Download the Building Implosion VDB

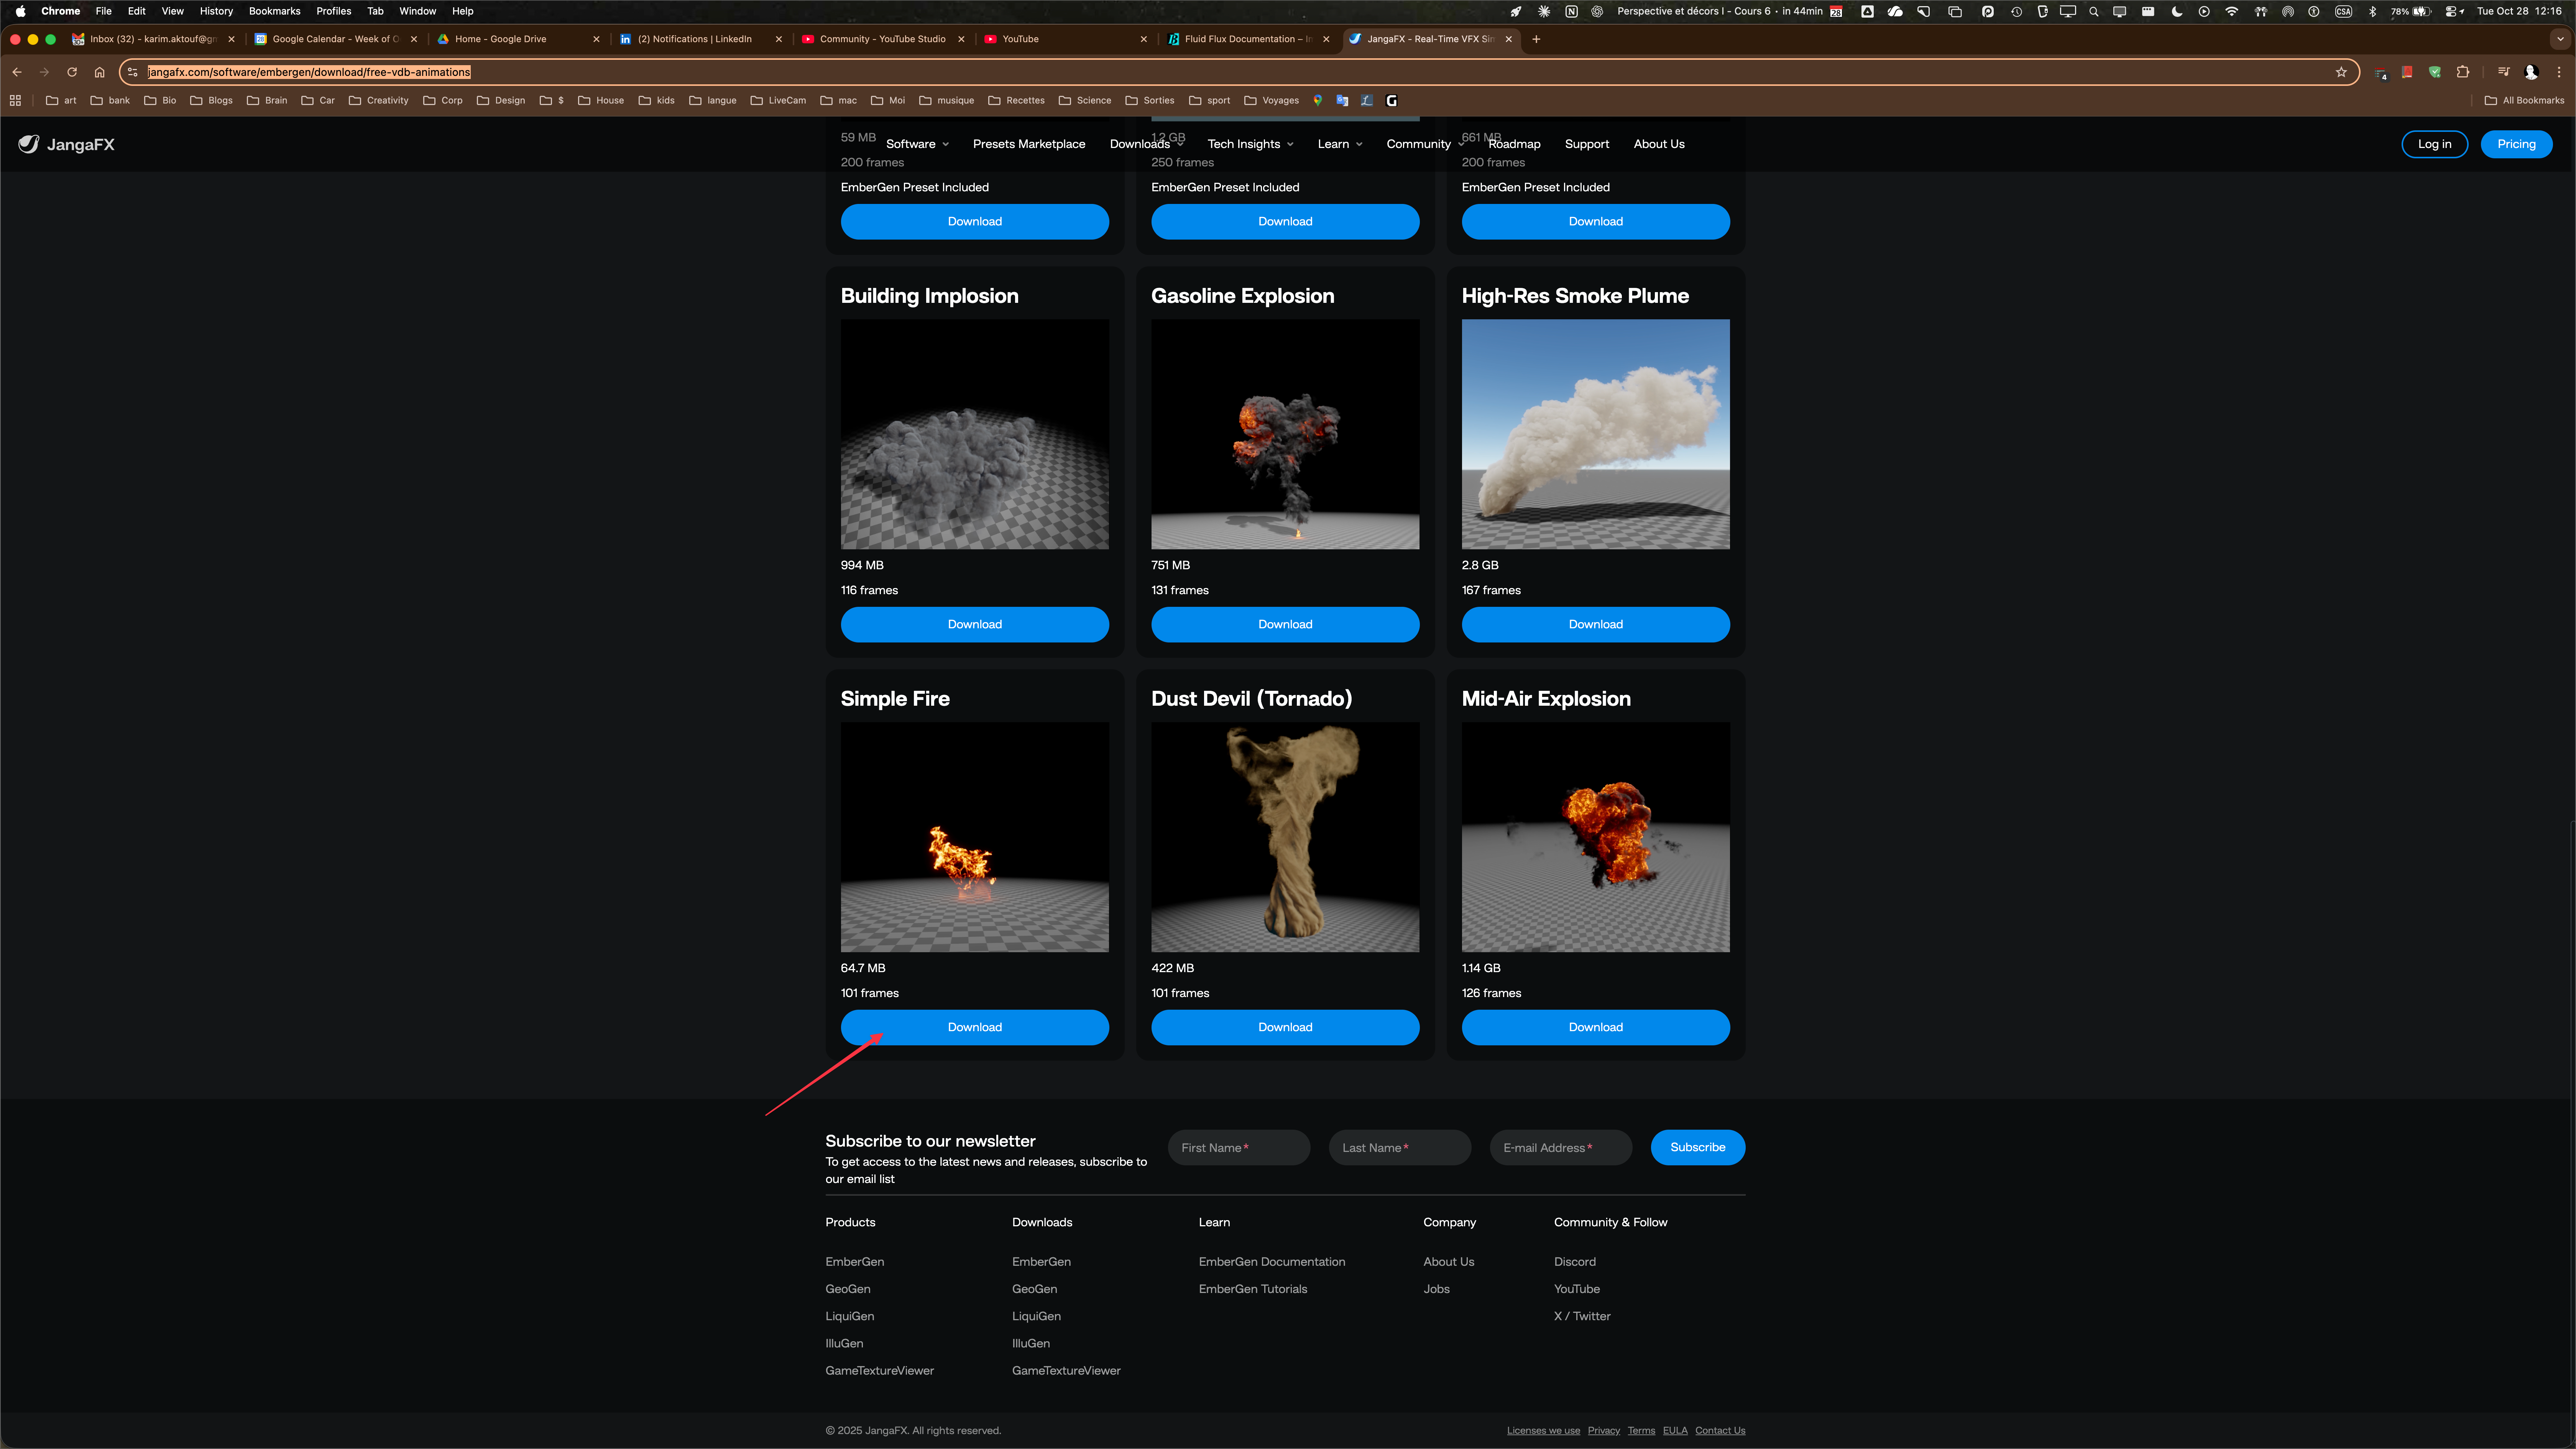coord(974,624)
